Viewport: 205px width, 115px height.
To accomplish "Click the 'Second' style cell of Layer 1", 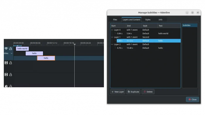I will pyautogui.click(x=146, y=37).
